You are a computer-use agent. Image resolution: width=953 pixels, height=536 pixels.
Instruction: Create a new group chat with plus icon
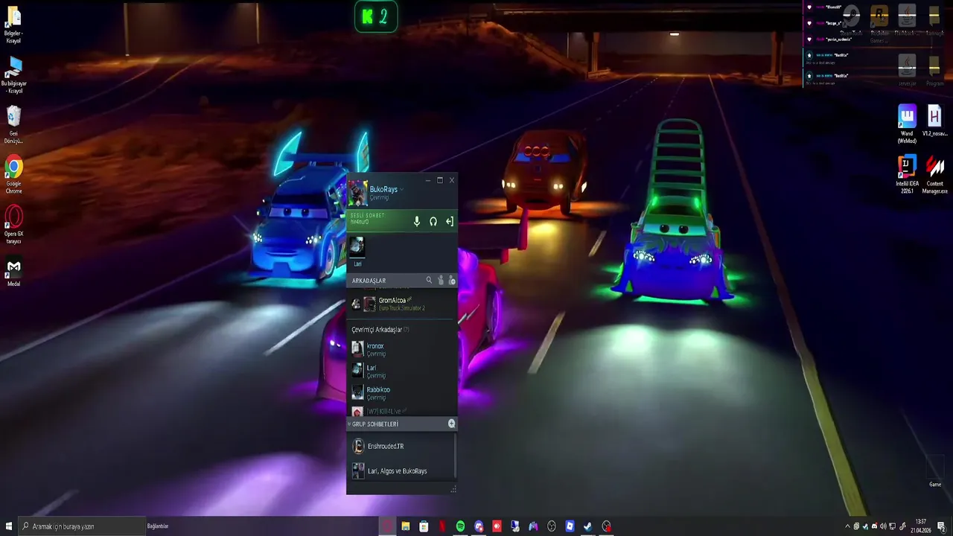[451, 424]
